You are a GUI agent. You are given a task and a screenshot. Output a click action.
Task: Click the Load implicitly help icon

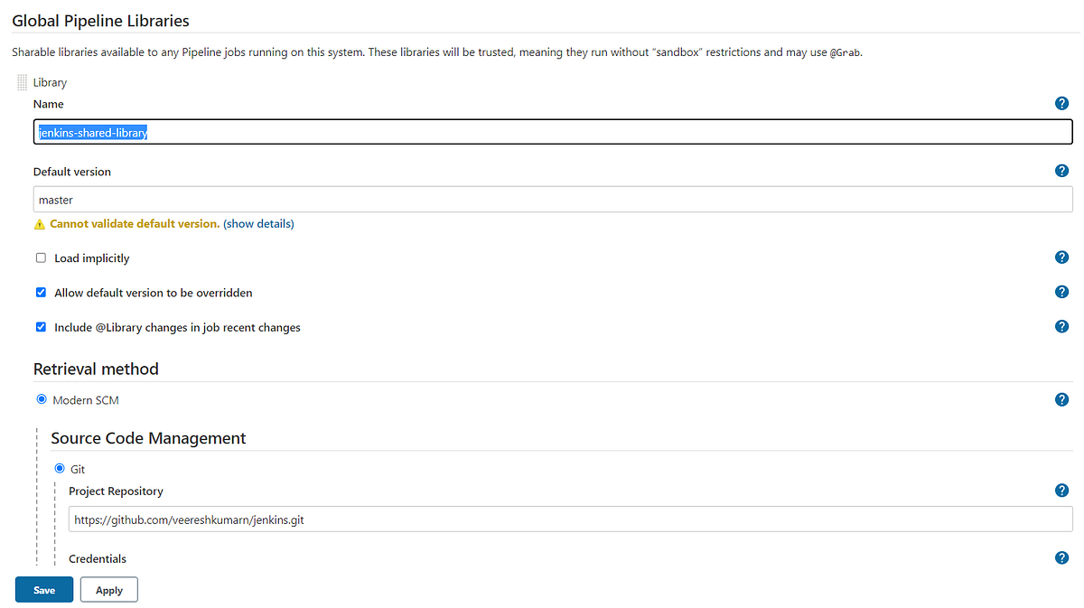(1061, 257)
